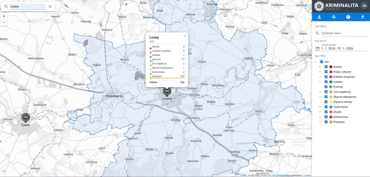The height and width of the screenshot is (177, 370).
Task: Toggle the Násilná category checkbox
Action: 326,67
